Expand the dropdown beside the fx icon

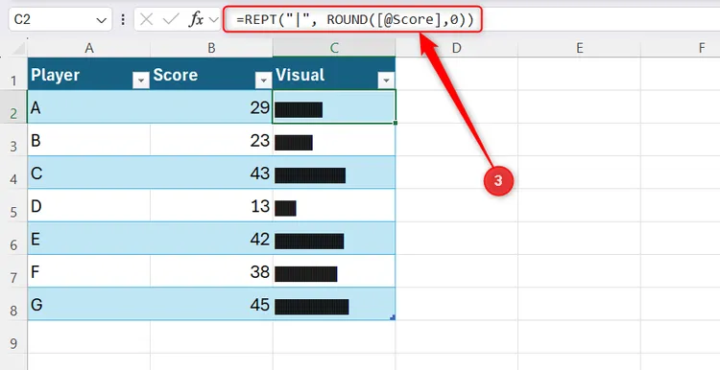213,20
